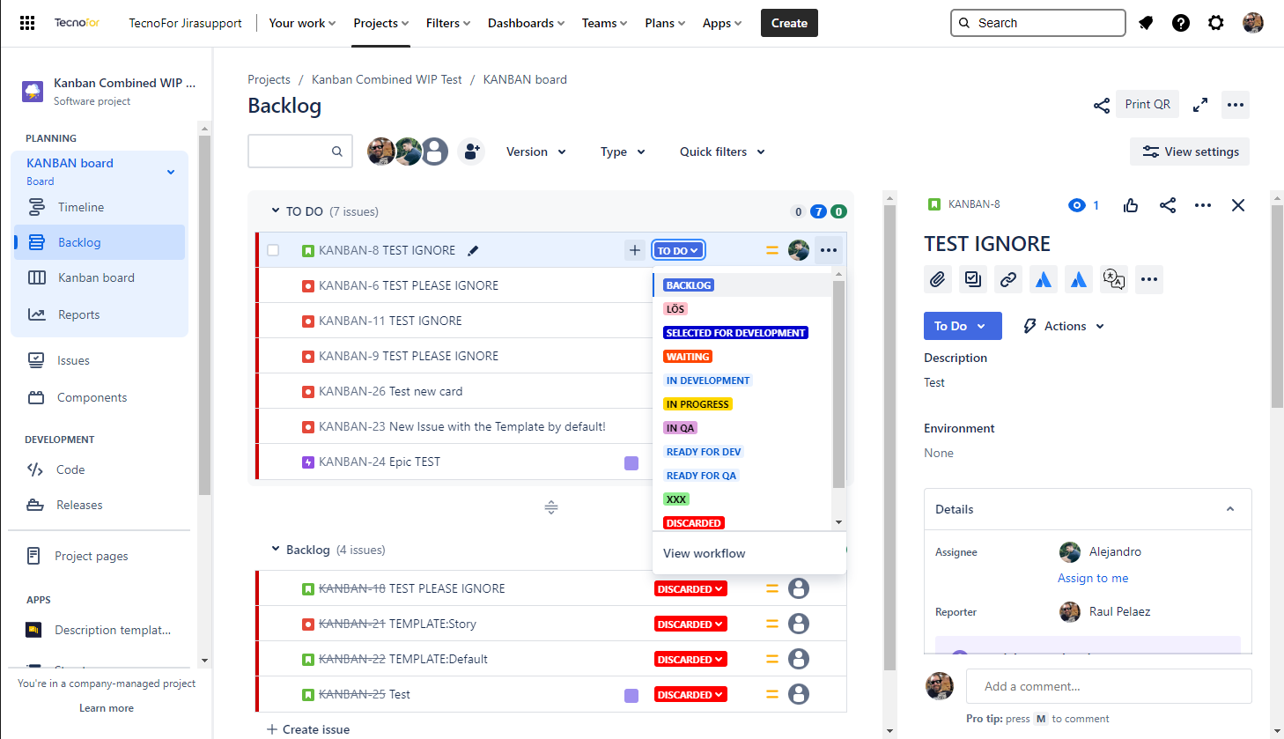Open the notifications bell icon
Viewport: 1284px width, 739px height.
coord(1146,23)
